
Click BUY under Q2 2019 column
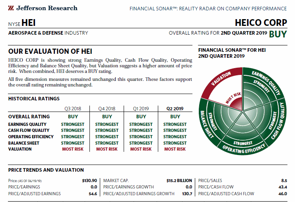point(175,117)
